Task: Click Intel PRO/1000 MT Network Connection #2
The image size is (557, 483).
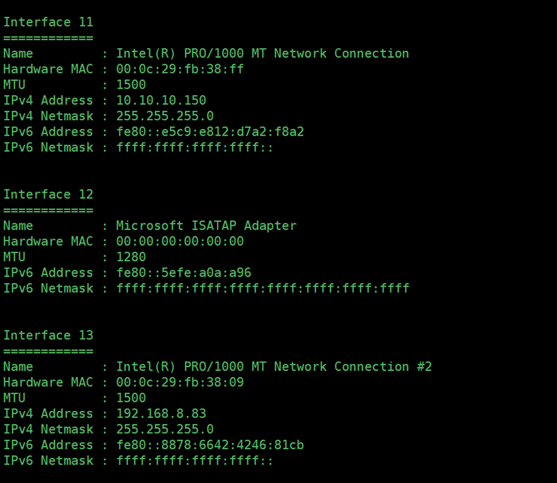Action: click(274, 367)
